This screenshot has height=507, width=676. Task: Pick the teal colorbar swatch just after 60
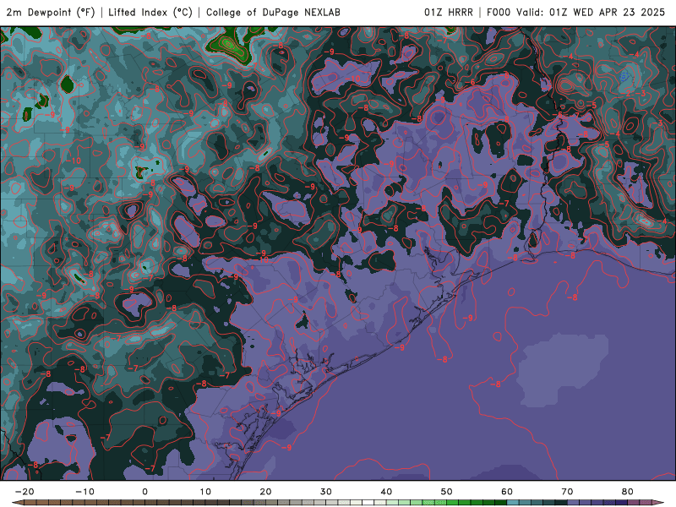pos(513,503)
